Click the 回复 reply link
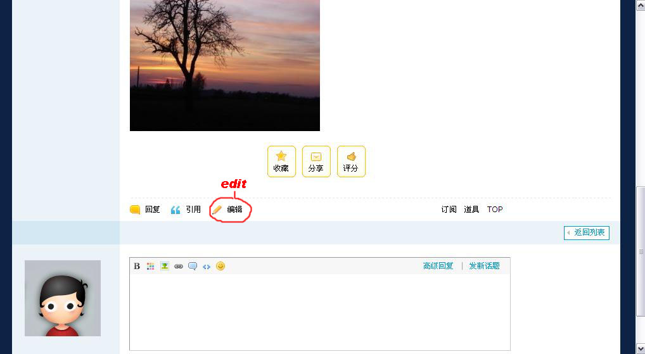The width and height of the screenshot is (645, 354). (x=145, y=210)
